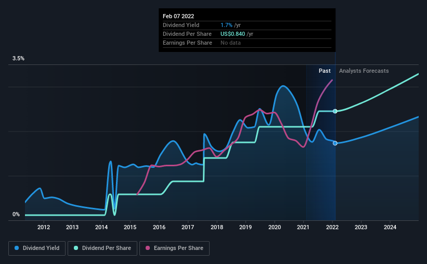Click the 2012 x-axis year label
The height and width of the screenshot is (264, 427).
click(x=44, y=227)
